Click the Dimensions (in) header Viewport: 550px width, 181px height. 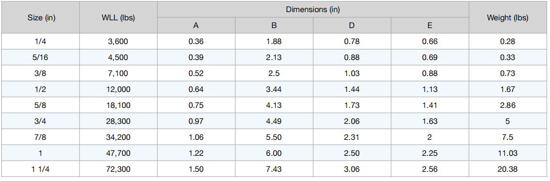pos(313,10)
